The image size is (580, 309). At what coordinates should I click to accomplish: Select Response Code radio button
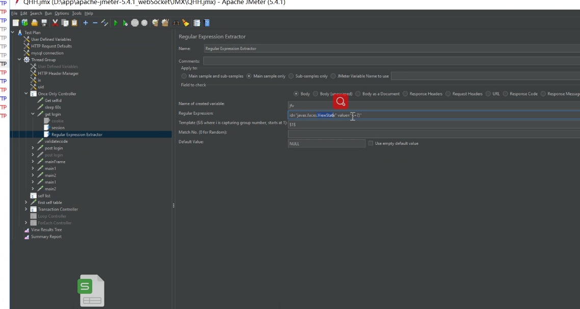(505, 94)
